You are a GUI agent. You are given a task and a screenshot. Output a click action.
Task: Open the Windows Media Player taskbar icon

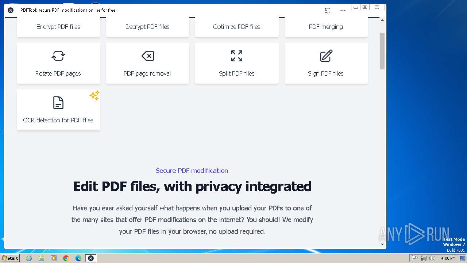point(54,258)
